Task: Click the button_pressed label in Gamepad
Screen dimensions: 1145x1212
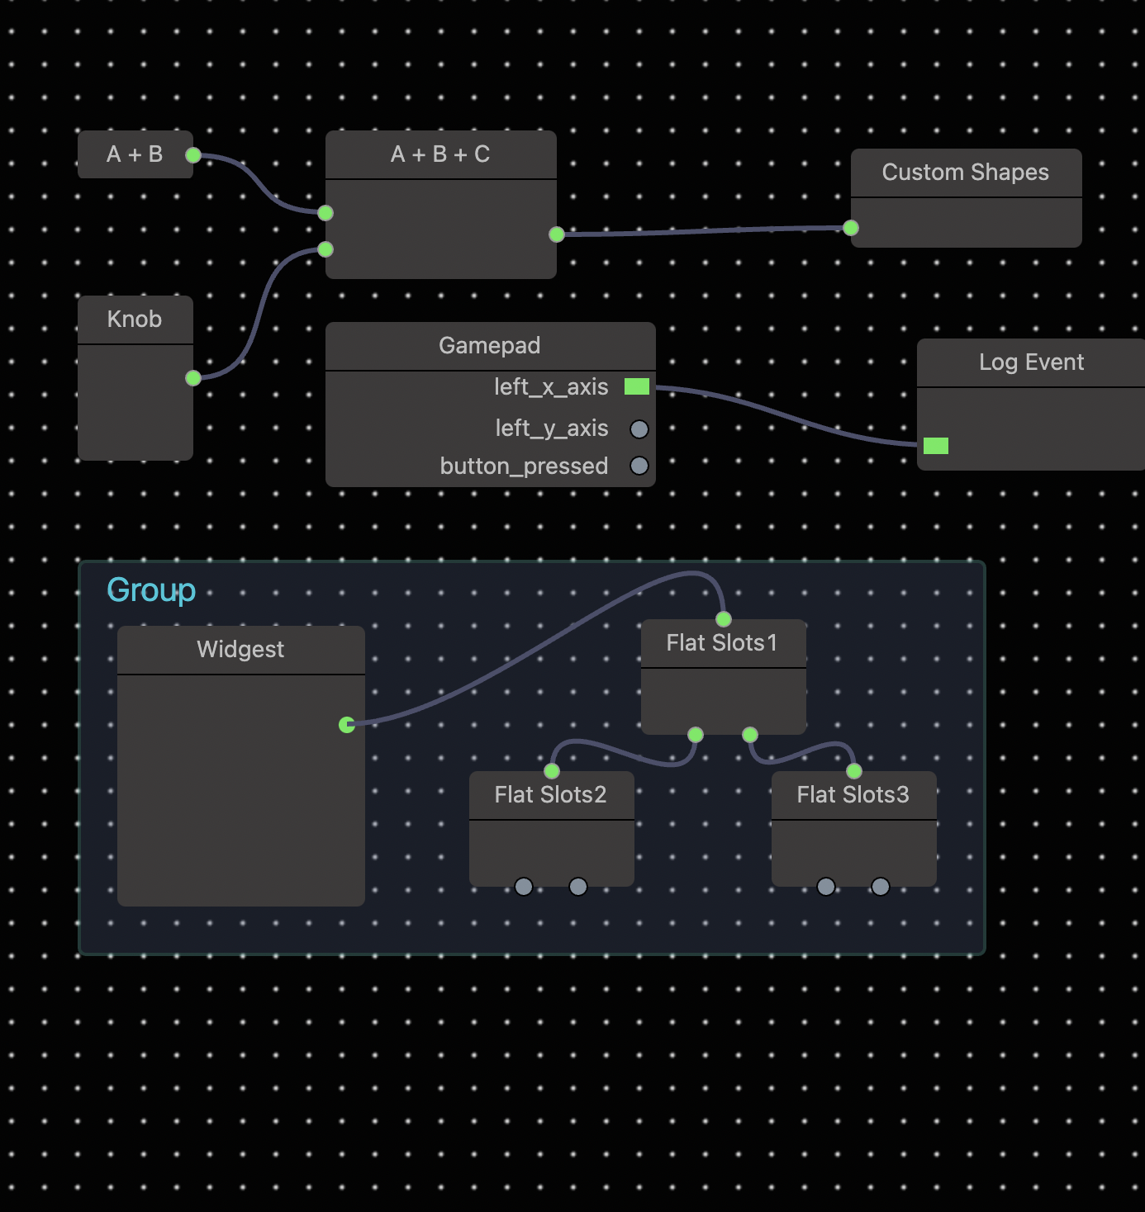Action: pyautogui.click(x=525, y=466)
